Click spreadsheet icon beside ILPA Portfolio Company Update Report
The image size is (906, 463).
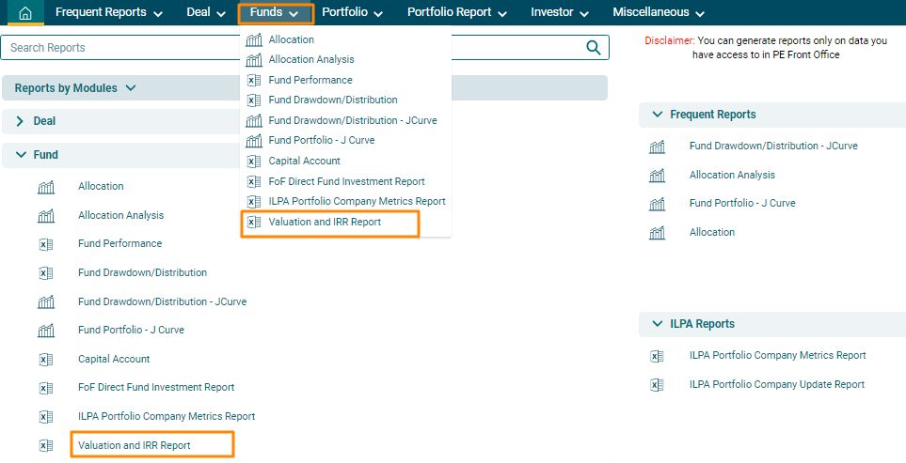point(657,385)
